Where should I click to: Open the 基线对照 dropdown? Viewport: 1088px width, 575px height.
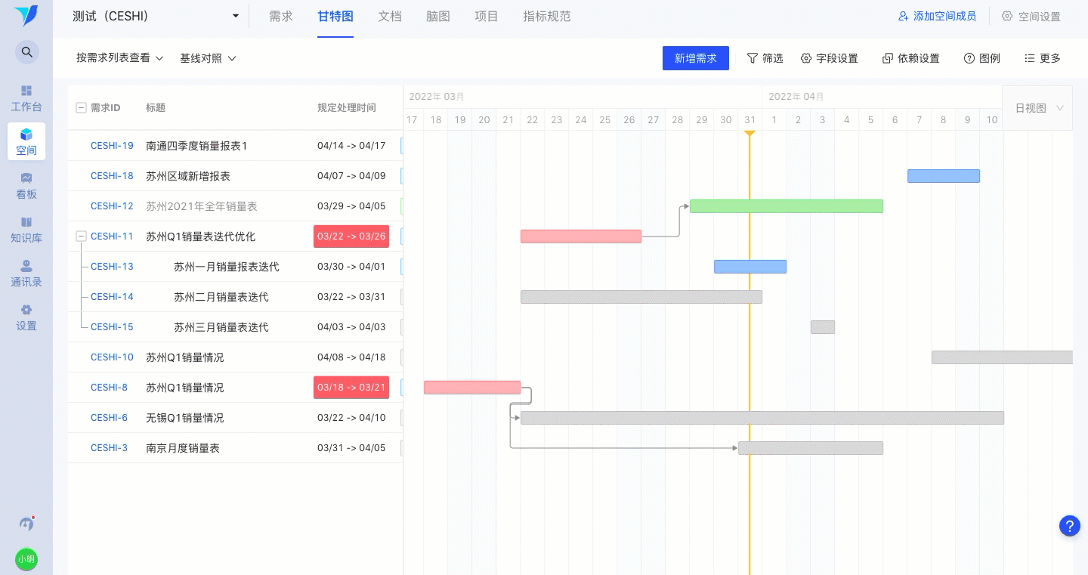click(x=208, y=58)
